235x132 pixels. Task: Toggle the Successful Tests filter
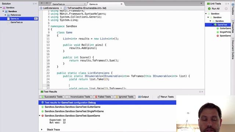[x=52, y=97]
